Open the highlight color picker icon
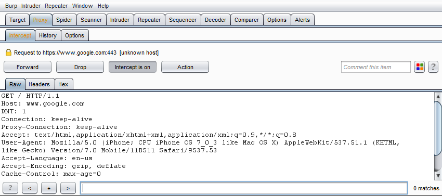The height and width of the screenshot is (196, 442). (x=420, y=67)
